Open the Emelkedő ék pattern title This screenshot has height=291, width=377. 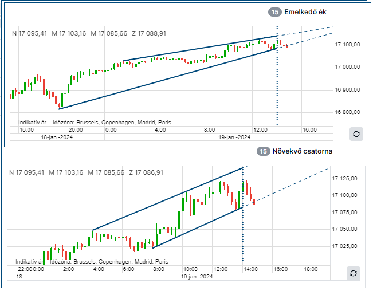point(305,12)
